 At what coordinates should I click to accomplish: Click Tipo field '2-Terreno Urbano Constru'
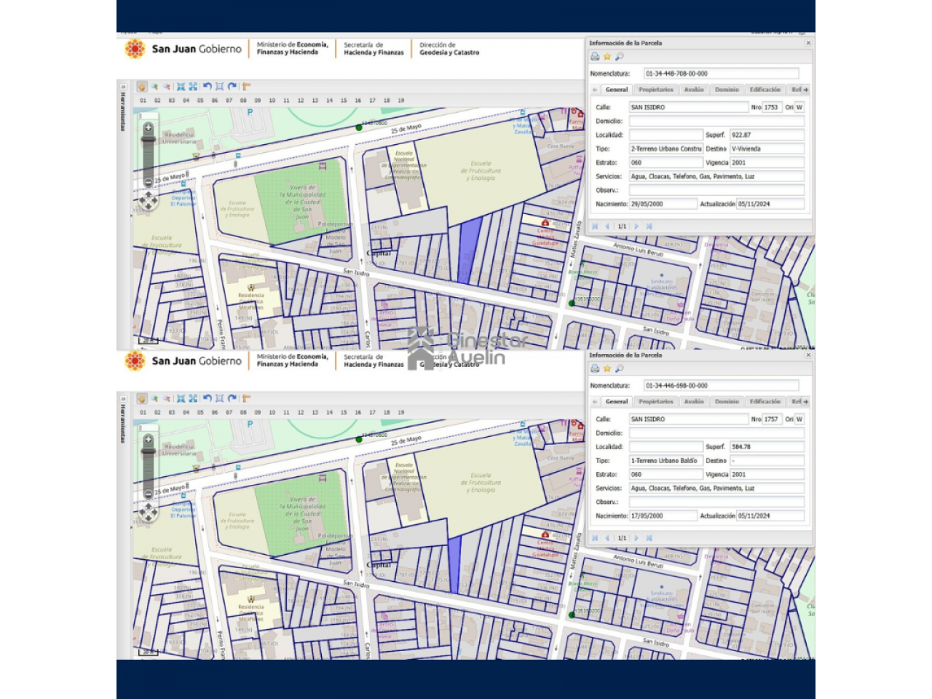666,149
